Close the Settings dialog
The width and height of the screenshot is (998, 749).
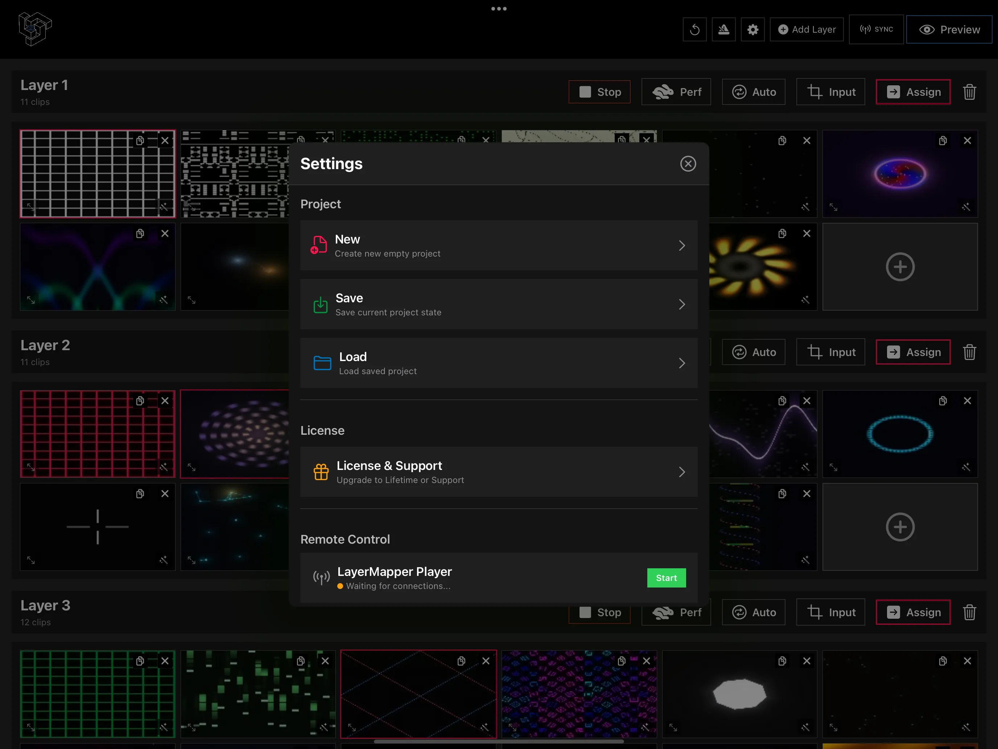click(x=688, y=164)
